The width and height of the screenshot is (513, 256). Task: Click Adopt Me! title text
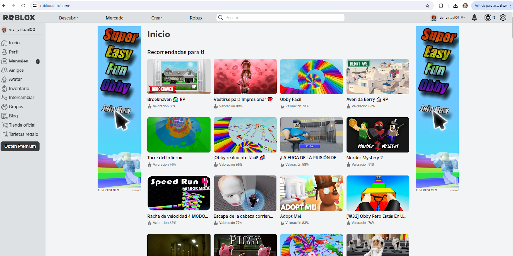click(290, 216)
